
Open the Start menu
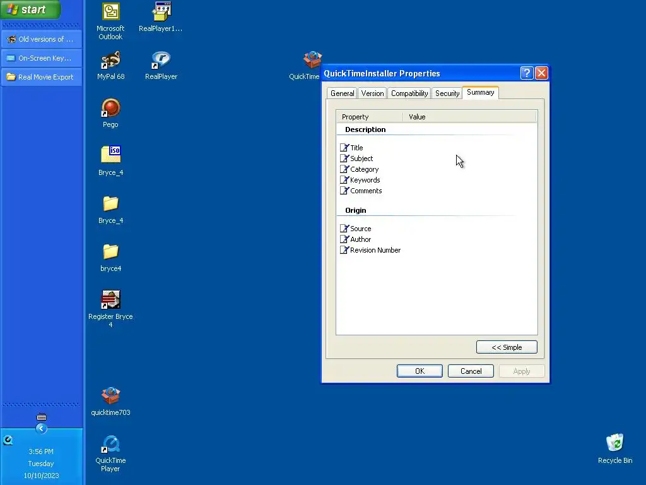click(x=31, y=9)
